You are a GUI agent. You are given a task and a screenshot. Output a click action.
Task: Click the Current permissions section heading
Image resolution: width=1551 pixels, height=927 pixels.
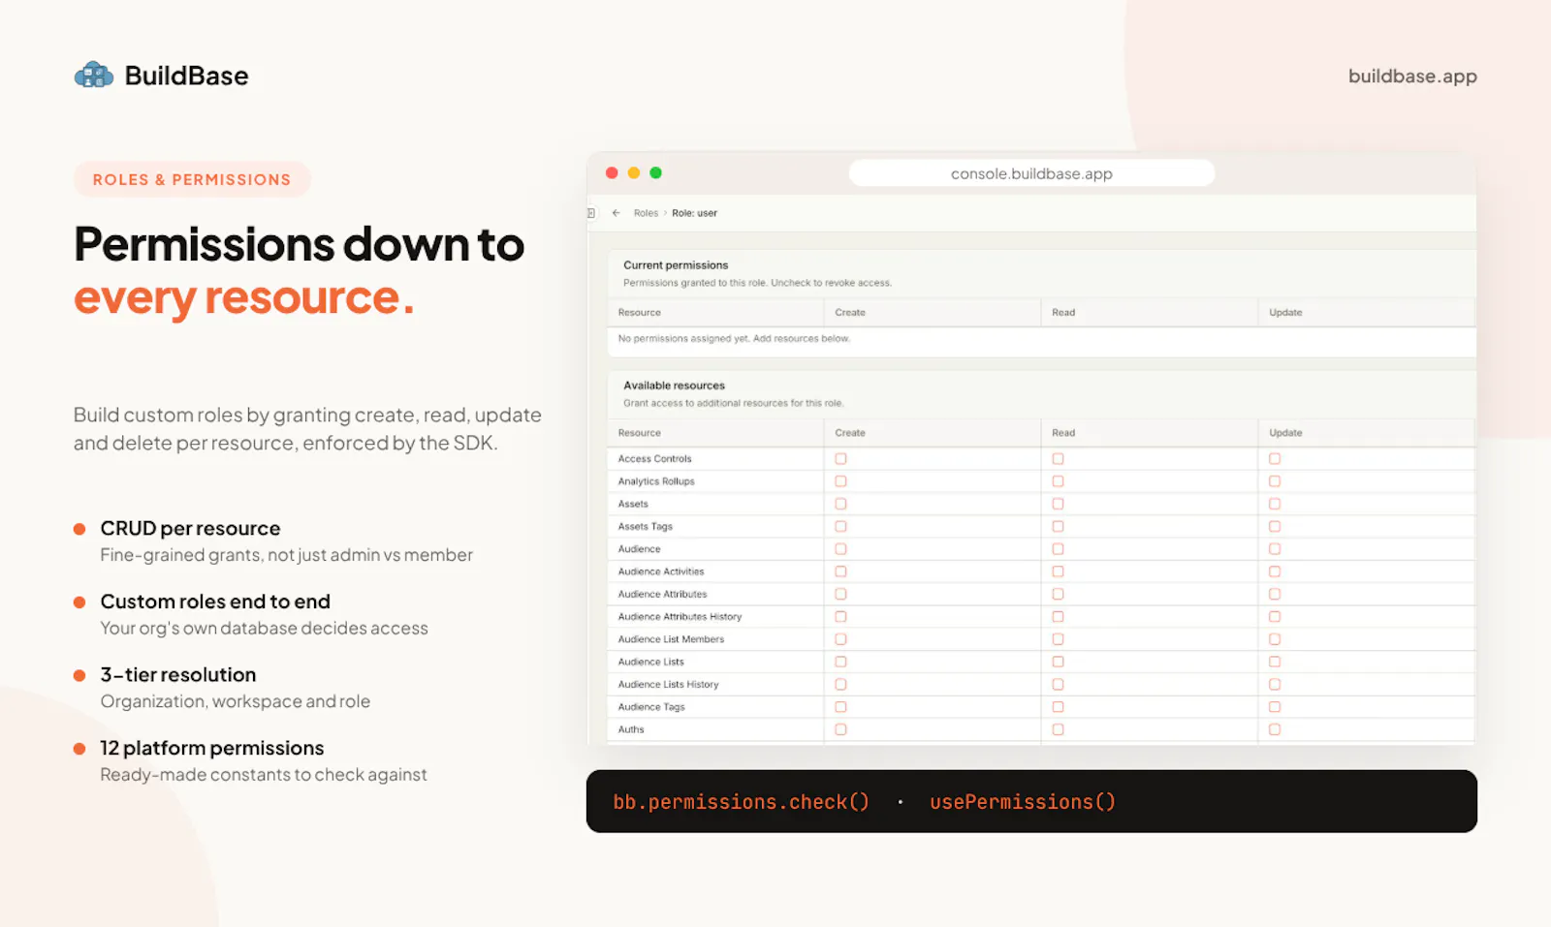point(676,265)
